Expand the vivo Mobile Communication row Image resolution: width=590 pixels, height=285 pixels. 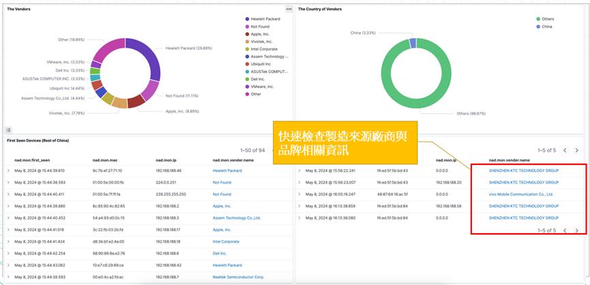(299, 194)
